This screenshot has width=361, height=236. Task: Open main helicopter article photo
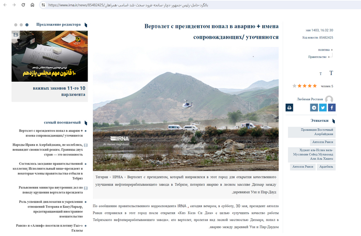coord(186,109)
